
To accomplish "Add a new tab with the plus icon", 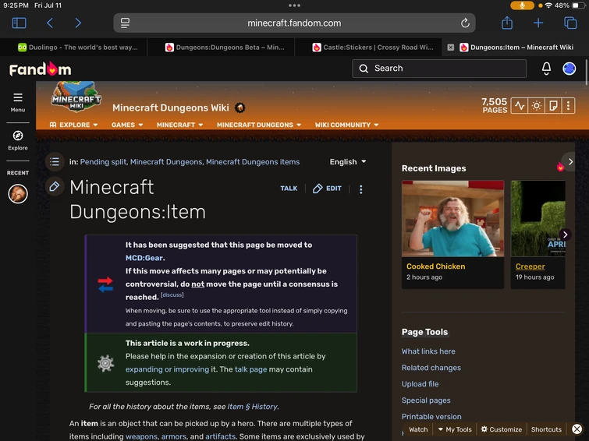I will tap(538, 23).
